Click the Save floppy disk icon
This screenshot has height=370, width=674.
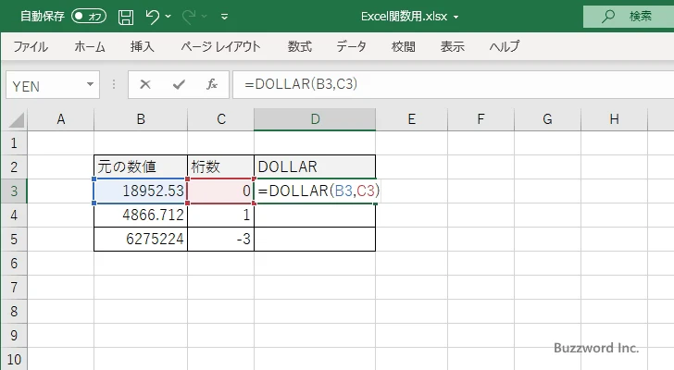coord(126,16)
